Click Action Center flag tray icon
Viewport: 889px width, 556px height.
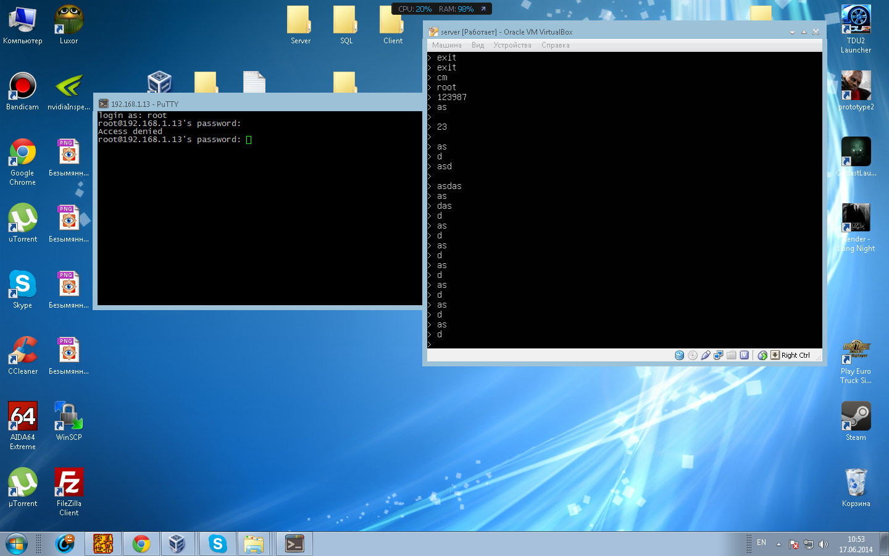[794, 544]
